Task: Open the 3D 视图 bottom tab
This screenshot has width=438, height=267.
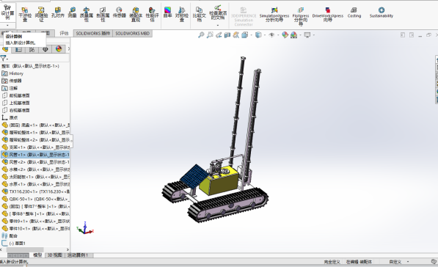Action: coord(55,255)
